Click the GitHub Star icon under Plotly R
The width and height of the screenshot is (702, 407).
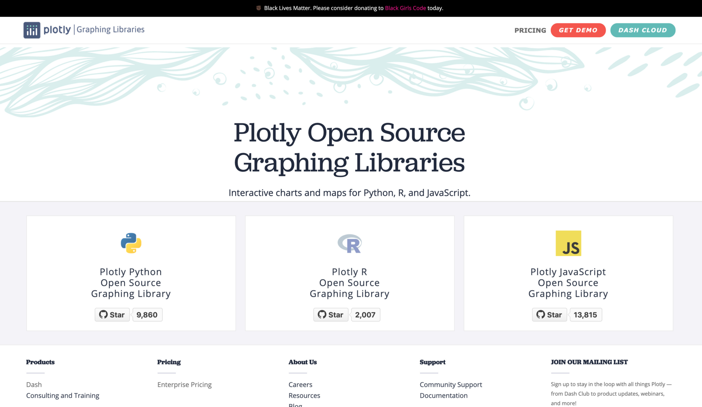(x=330, y=315)
